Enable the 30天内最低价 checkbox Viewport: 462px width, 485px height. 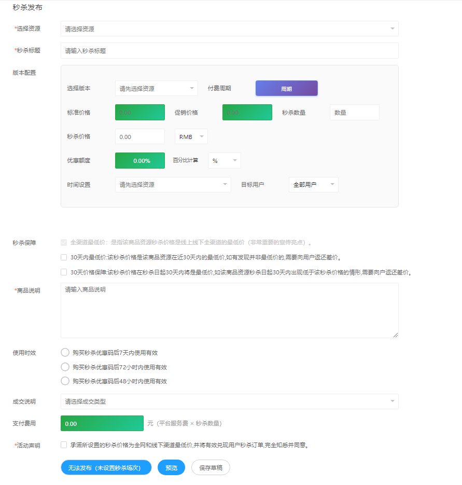click(x=64, y=257)
